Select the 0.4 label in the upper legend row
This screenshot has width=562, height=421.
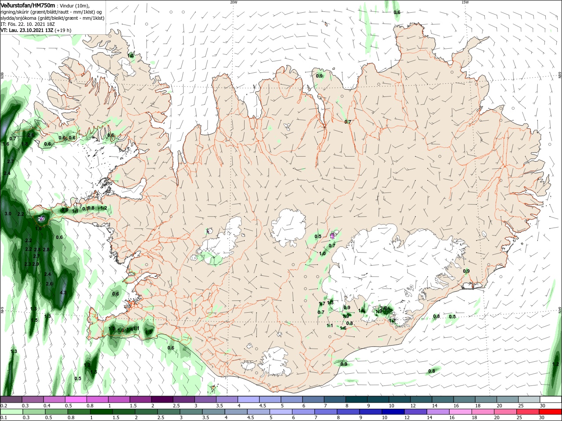pyautogui.click(x=47, y=406)
